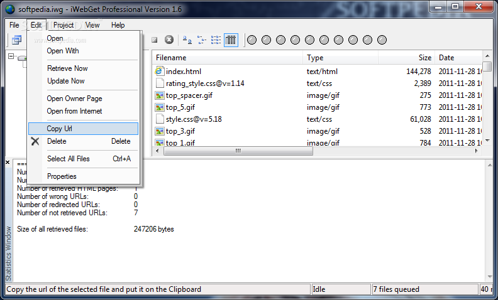Choose Open from Internet
The height and width of the screenshot is (300, 498).
(x=83, y=111)
